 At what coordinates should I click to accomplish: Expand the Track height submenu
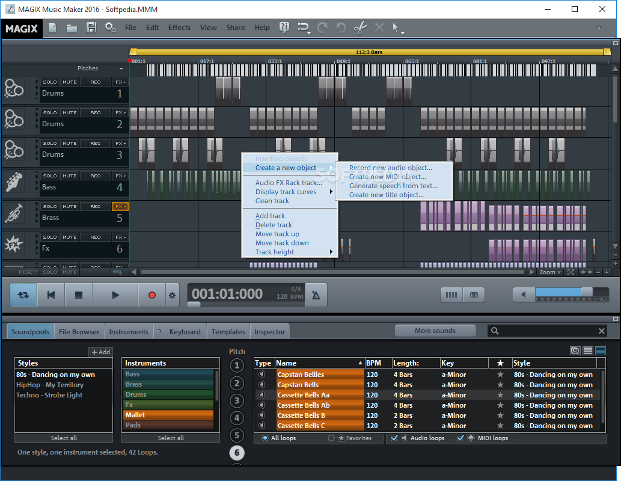click(x=289, y=252)
